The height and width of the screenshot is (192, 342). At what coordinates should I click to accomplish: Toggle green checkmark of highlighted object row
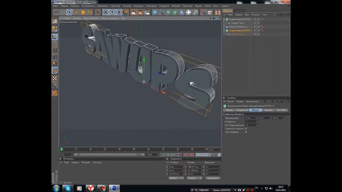[259, 30]
